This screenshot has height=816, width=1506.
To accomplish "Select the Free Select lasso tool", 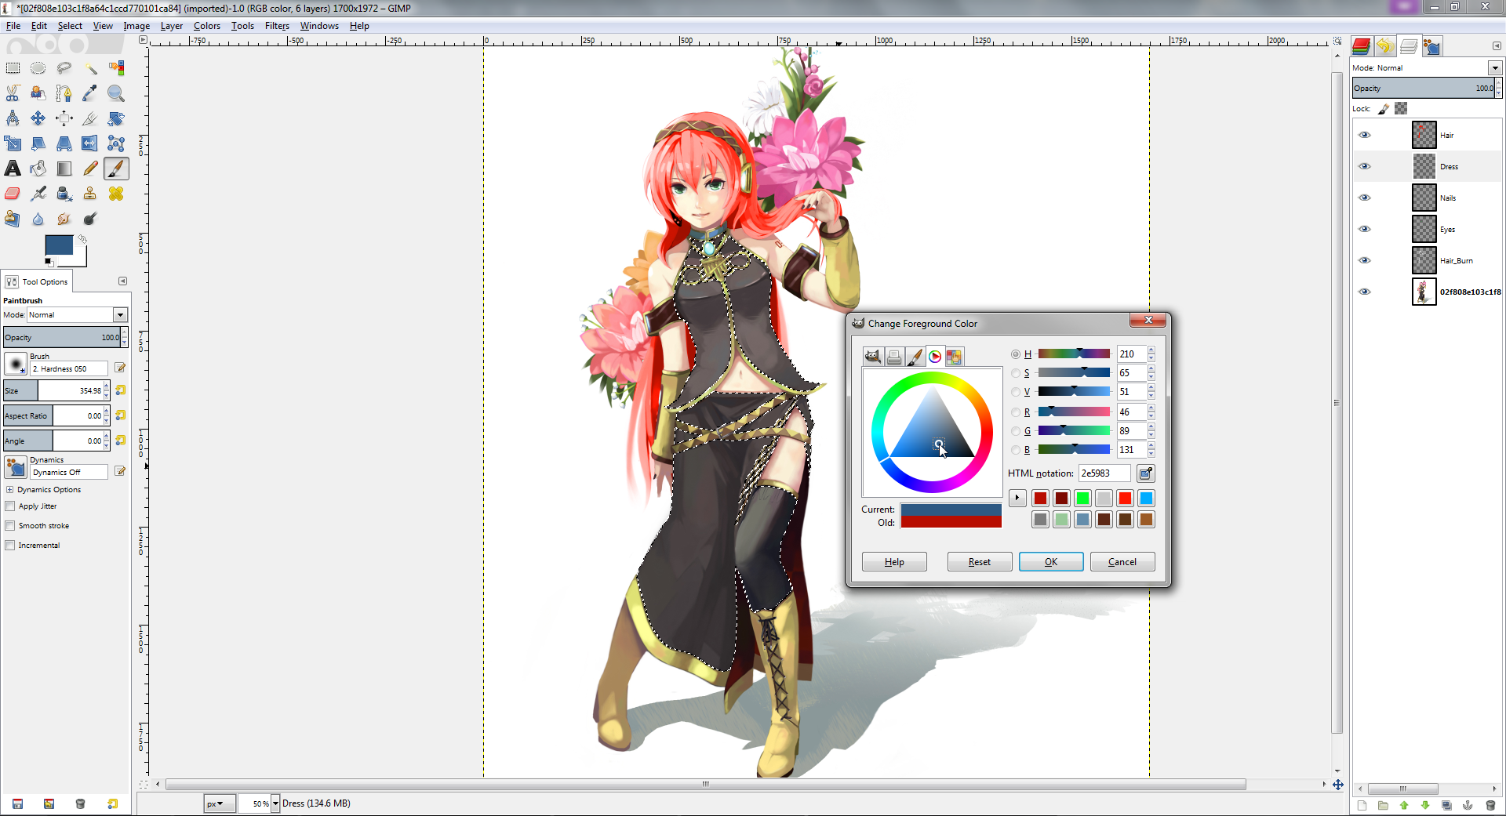I will coord(64,68).
